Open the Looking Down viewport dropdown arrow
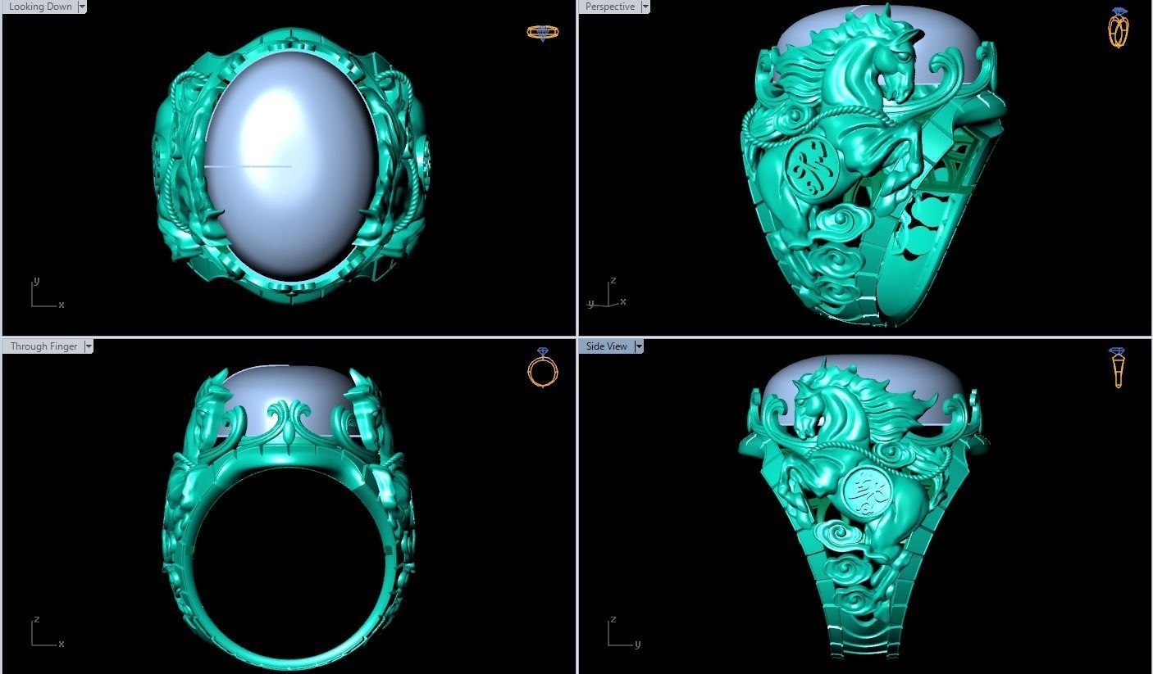 82,7
